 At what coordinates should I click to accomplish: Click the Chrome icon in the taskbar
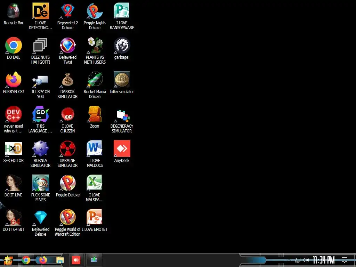[26, 260]
